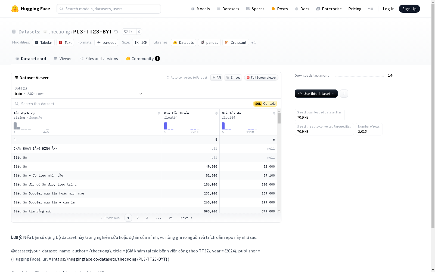Click the Log In link

point(389,9)
